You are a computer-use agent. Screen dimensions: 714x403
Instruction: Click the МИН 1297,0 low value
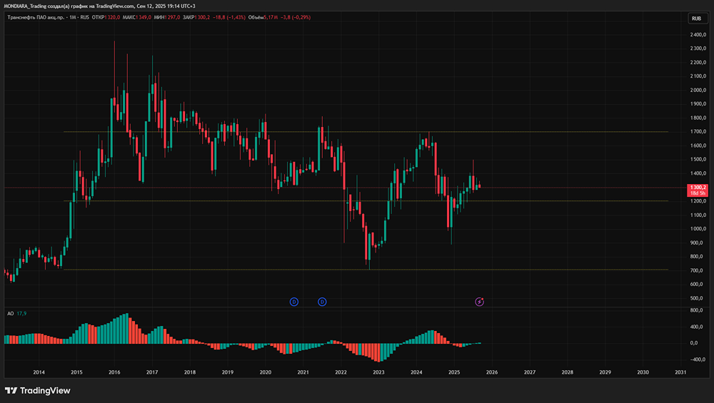click(x=166, y=17)
